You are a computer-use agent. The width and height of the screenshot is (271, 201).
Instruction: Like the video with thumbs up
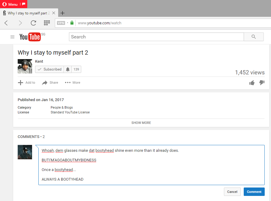(x=252, y=83)
